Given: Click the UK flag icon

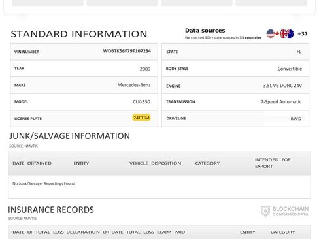Looking at the screenshot, I should 283,34.
